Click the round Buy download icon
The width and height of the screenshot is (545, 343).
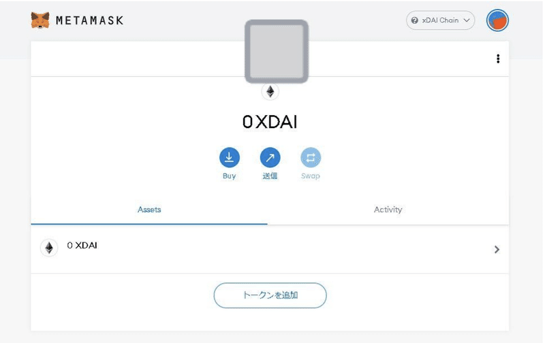(x=230, y=158)
